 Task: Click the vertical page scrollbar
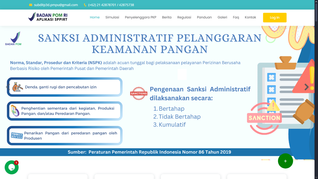(x=316, y=80)
